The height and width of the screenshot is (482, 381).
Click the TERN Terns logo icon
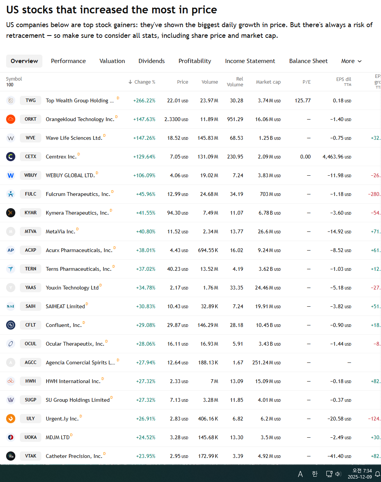click(11, 269)
